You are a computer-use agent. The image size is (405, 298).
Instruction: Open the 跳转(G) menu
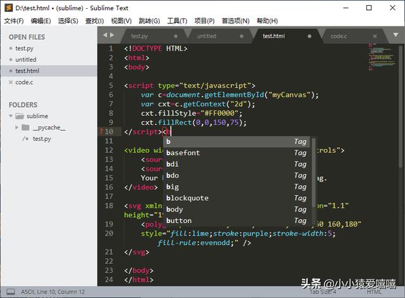point(149,21)
